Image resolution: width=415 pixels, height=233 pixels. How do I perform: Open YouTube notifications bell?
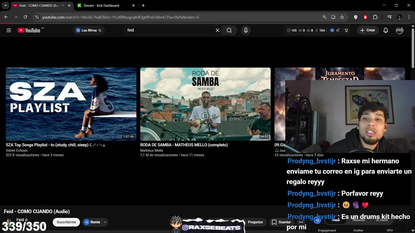385,30
